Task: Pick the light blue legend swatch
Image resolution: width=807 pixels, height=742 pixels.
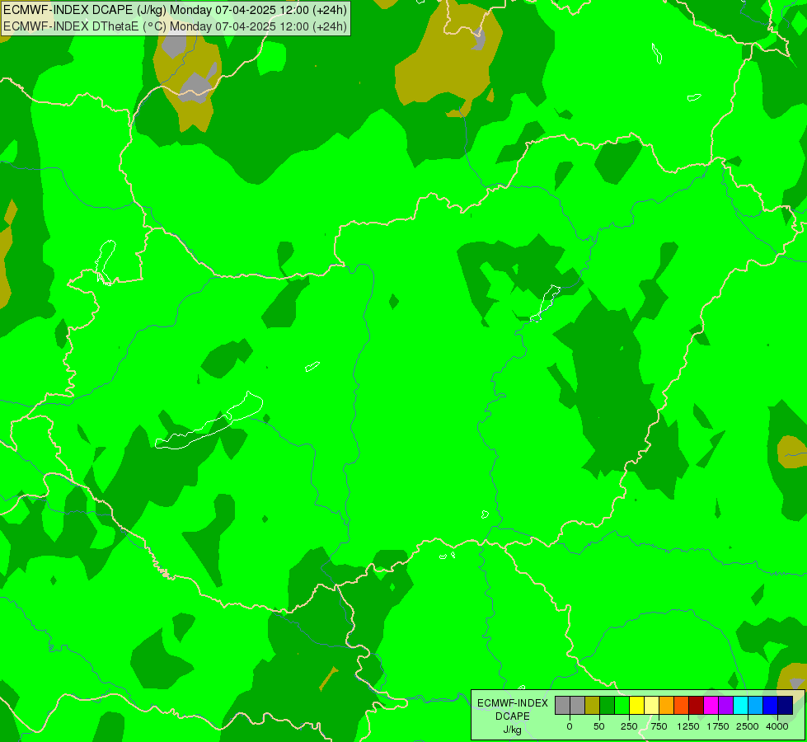Action: 756,705
